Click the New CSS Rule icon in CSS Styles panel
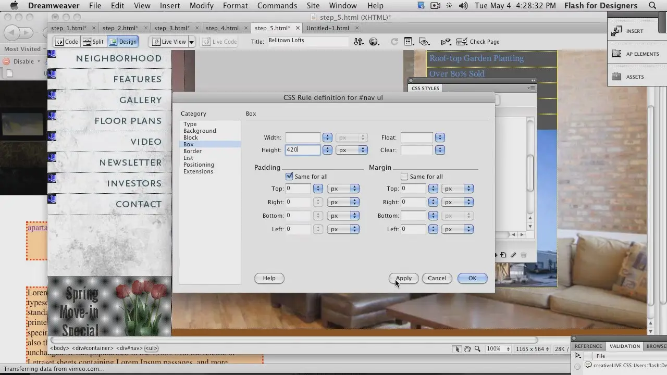This screenshot has height=375, width=667. 503,255
